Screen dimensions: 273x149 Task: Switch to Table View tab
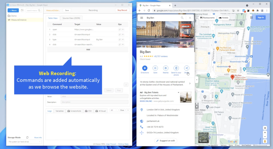click(53, 18)
